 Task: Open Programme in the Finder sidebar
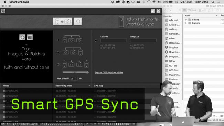pyautogui.click(x=172, y=56)
